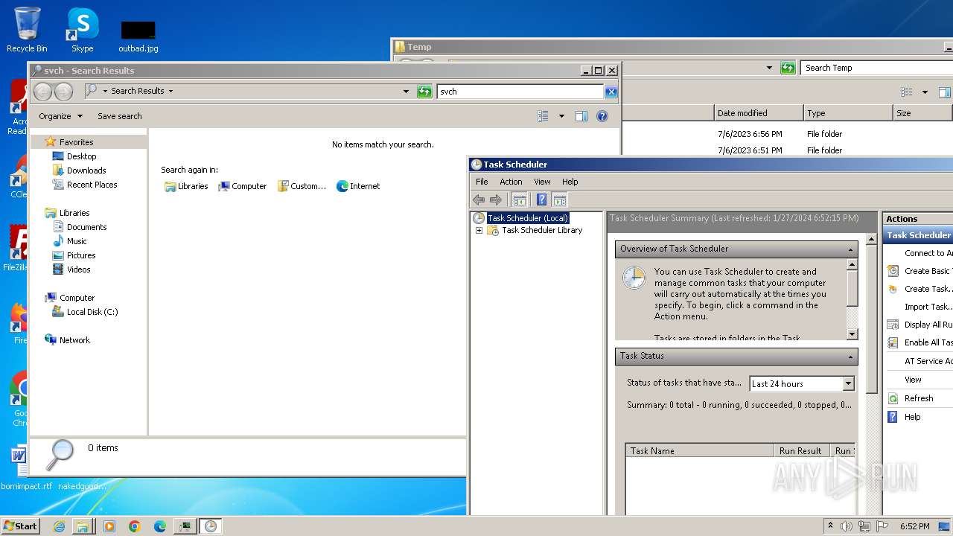Select Local Disk (C:) in navigation pane
Viewport: 953px width, 536px height.
coord(92,312)
